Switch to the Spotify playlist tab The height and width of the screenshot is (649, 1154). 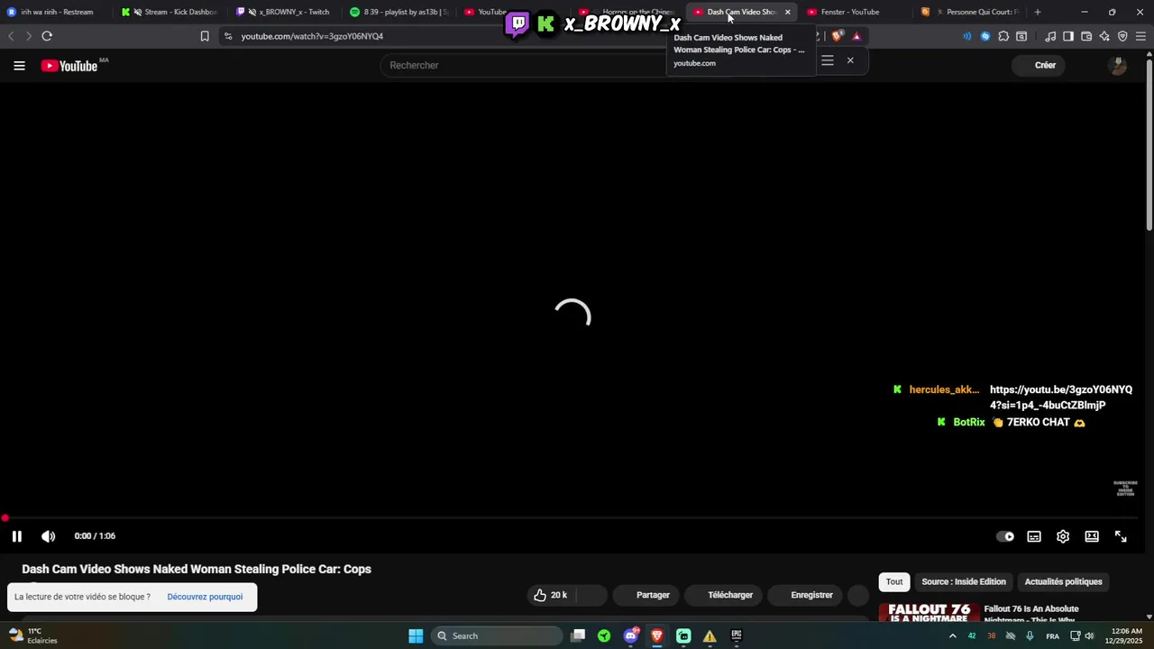pyautogui.click(x=400, y=12)
